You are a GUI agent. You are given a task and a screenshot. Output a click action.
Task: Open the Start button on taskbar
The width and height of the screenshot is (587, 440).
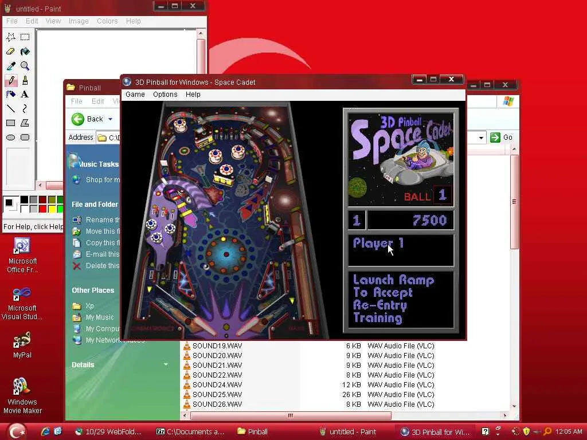pyautogui.click(x=15, y=431)
